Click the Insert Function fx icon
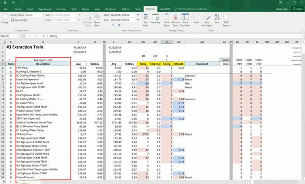Screen dimensions: 305x184 coord(44,36)
